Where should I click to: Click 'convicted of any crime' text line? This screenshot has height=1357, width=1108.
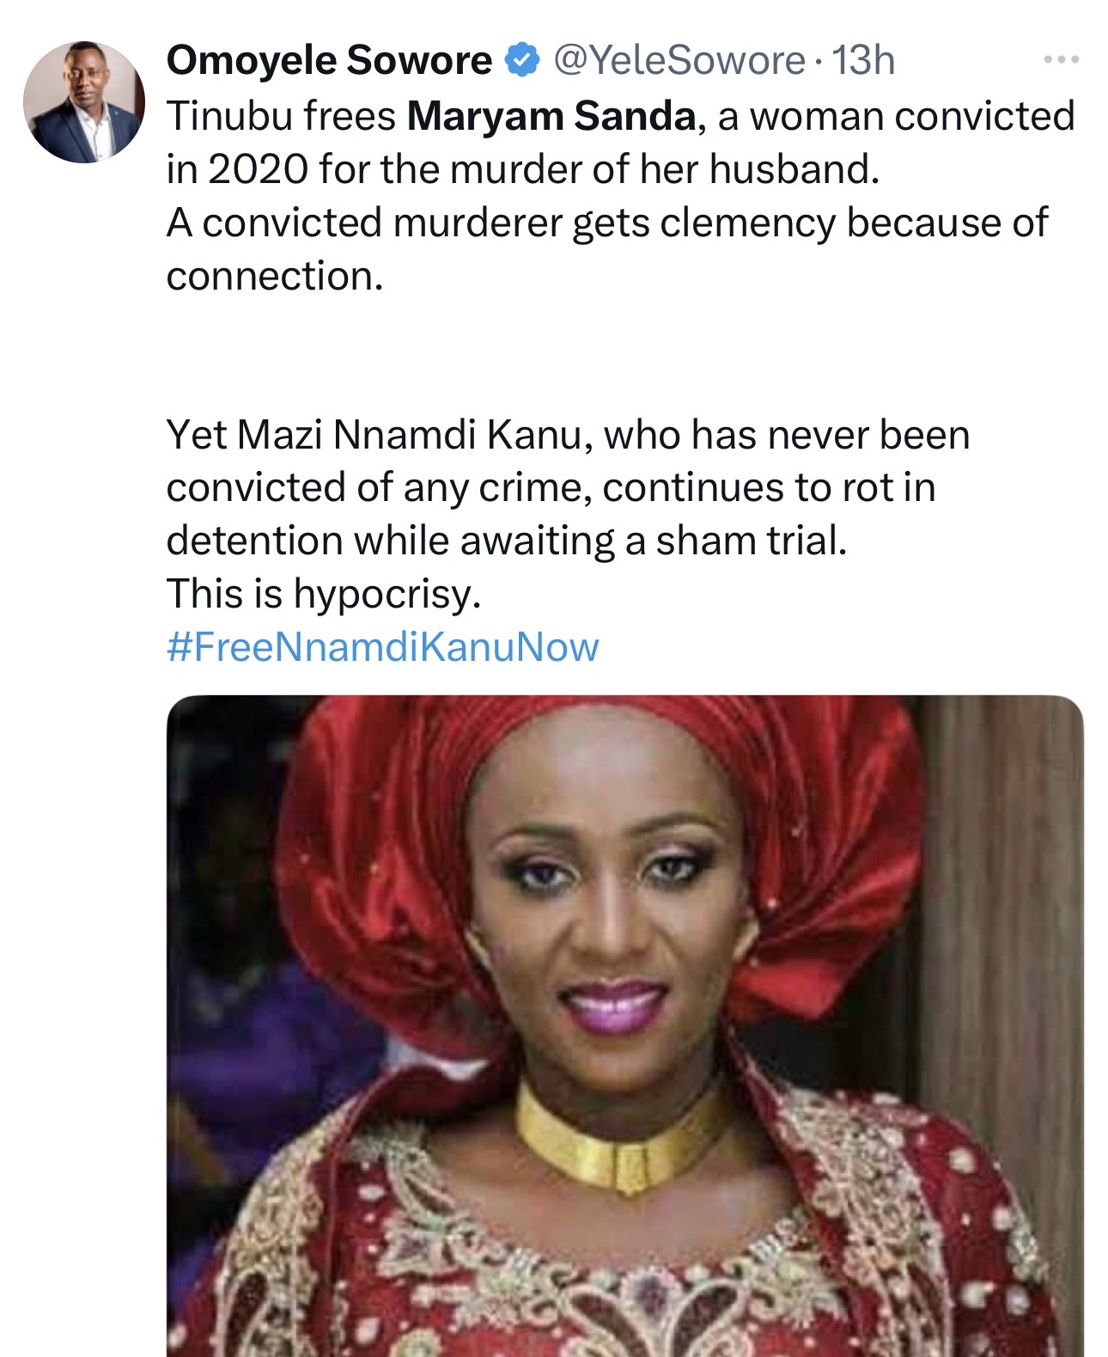550,488
